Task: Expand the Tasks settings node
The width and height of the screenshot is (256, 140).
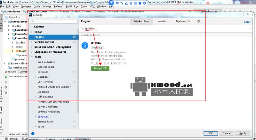Action: point(35,127)
